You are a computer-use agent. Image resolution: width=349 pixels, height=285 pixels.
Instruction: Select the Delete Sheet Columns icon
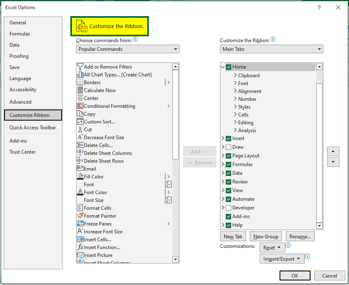click(x=80, y=153)
